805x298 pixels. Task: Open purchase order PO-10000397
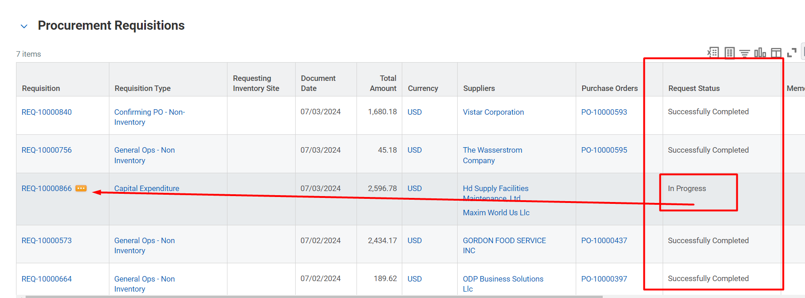tap(604, 279)
